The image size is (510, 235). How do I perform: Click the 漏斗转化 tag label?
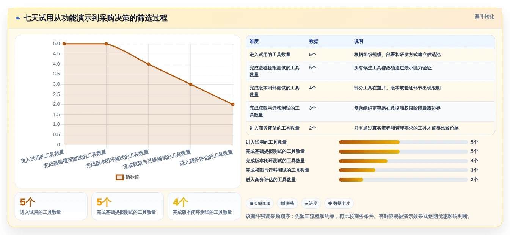(484, 17)
